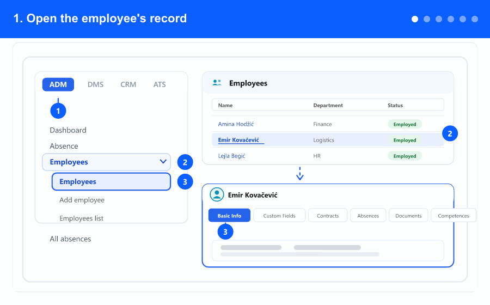490x305 pixels.
Task: Go to the third slide dot
Action: [439, 19]
